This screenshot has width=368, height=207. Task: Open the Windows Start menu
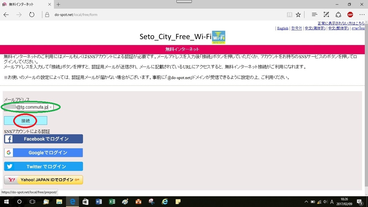6,202
